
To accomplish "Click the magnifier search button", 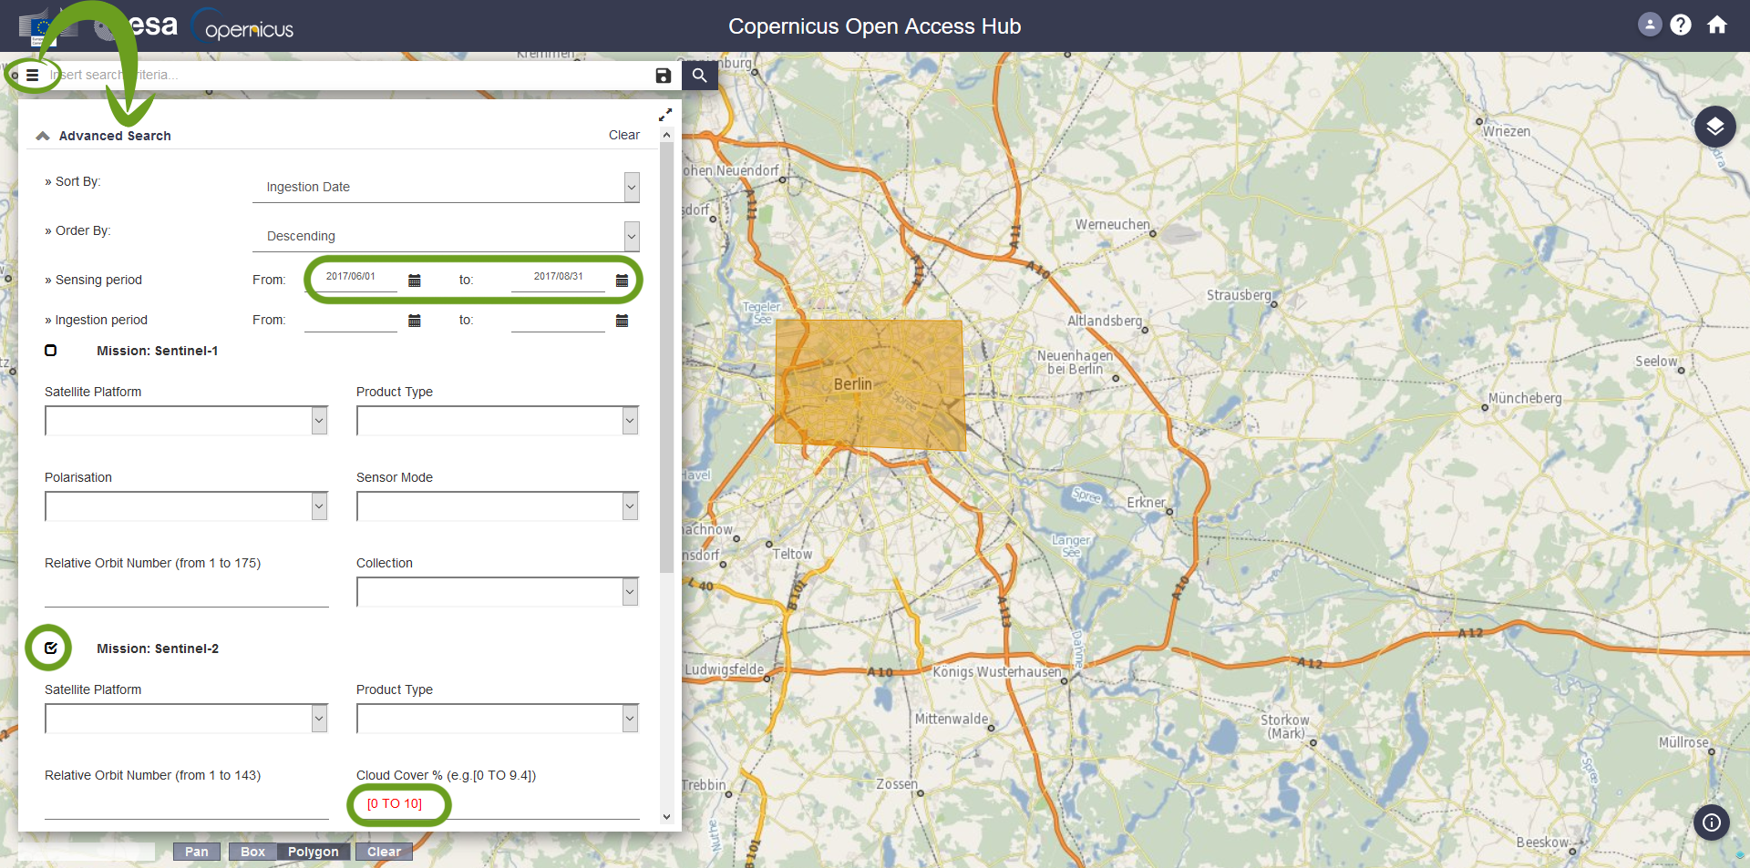I will pos(699,76).
